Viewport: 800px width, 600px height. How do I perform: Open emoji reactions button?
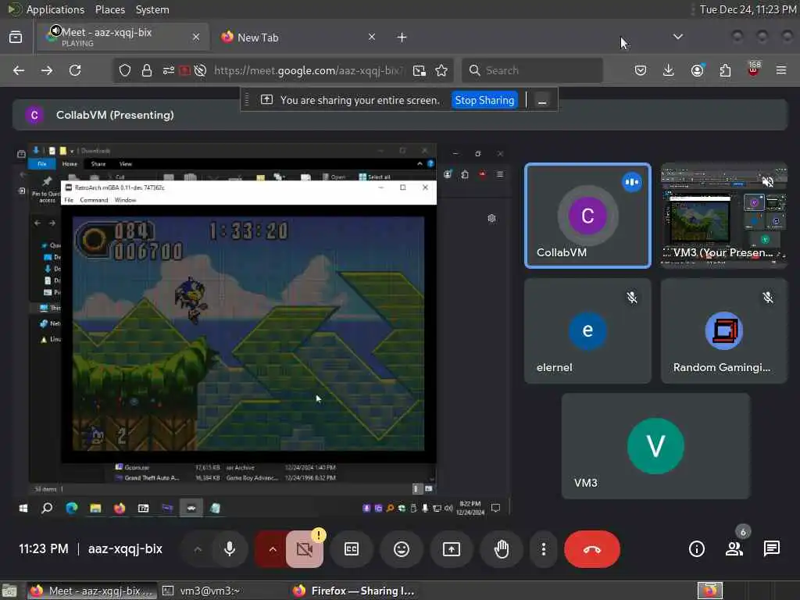click(x=402, y=549)
